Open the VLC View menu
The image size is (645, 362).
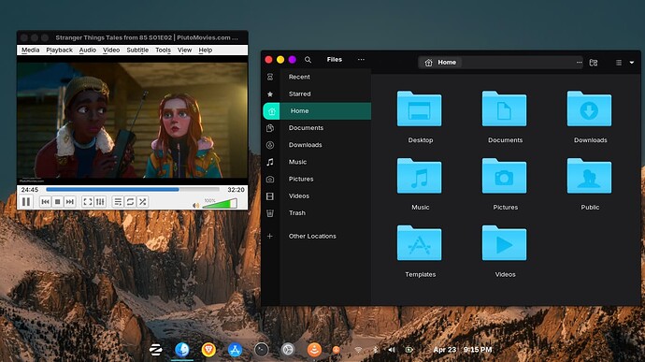[x=185, y=50]
